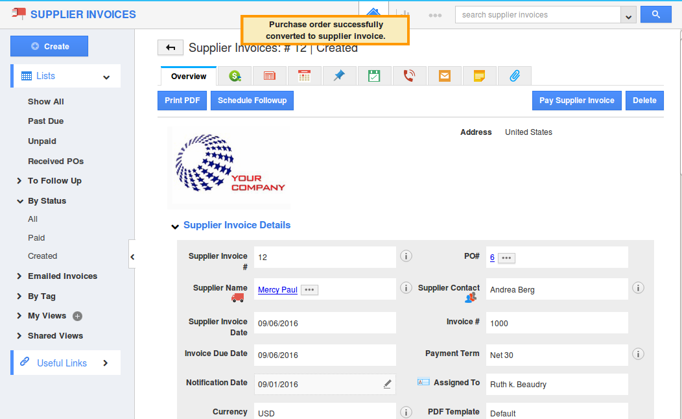
Task: Collapse the Supplier Invoice Details section
Action: point(175,226)
